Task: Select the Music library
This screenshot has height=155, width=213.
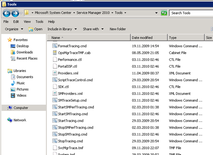Action: pyautogui.click(x=21, y=83)
